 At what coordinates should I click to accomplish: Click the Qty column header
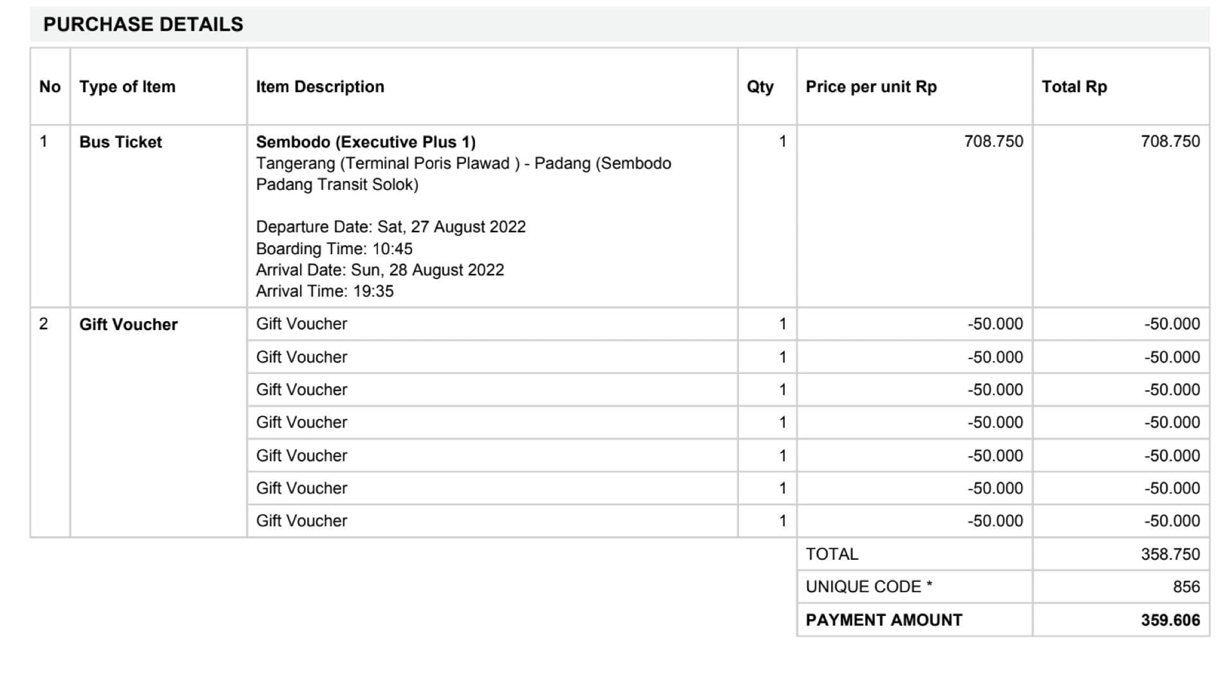pyautogui.click(x=760, y=87)
